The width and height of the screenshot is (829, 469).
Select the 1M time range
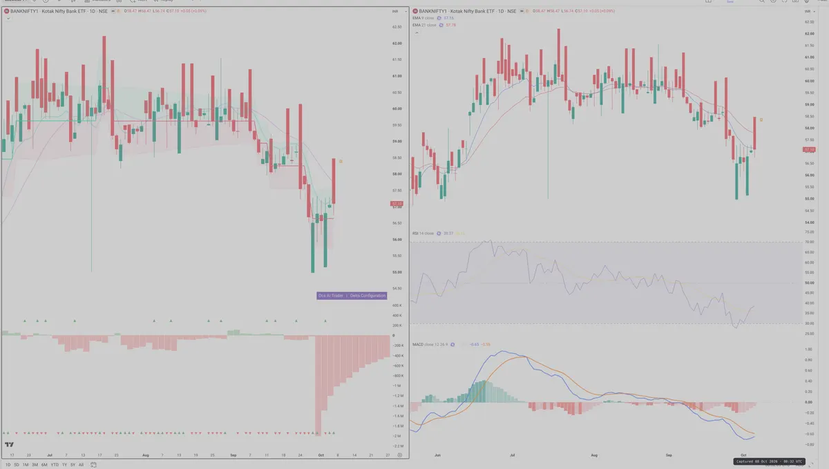click(x=26, y=465)
